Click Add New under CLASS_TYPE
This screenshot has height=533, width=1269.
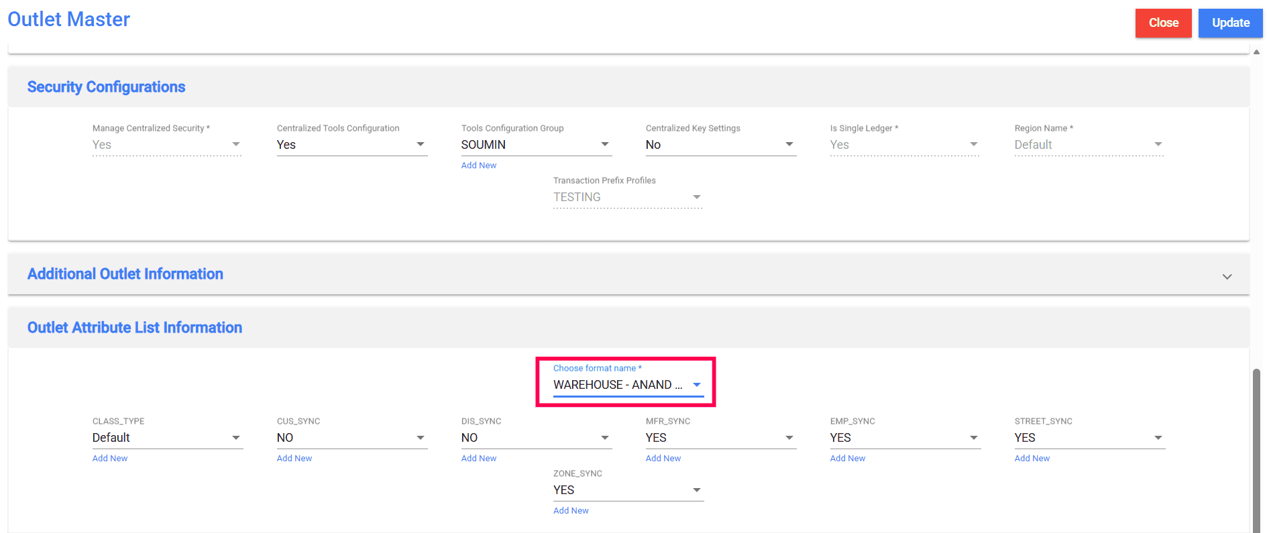point(110,459)
